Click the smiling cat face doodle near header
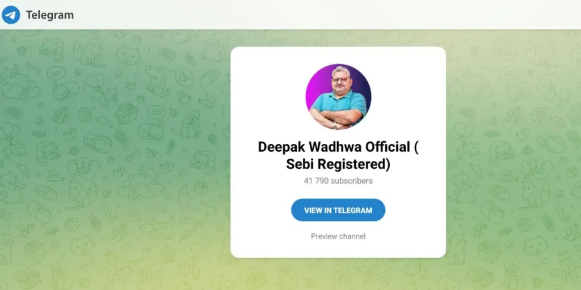Screen dimensions: 581x290 (128, 55)
